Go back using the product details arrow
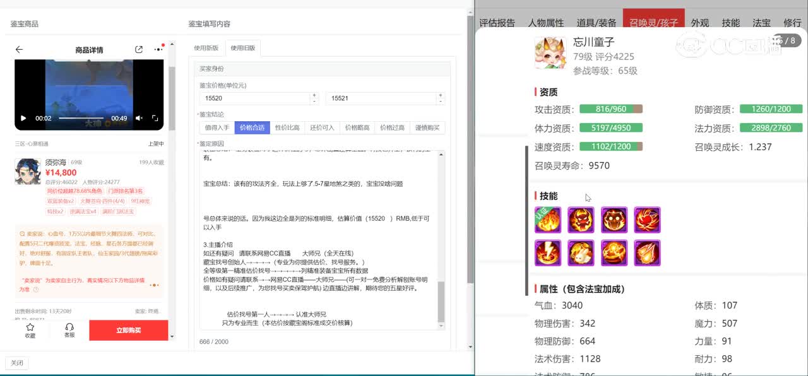Image resolution: width=808 pixels, height=376 pixels. [x=19, y=50]
